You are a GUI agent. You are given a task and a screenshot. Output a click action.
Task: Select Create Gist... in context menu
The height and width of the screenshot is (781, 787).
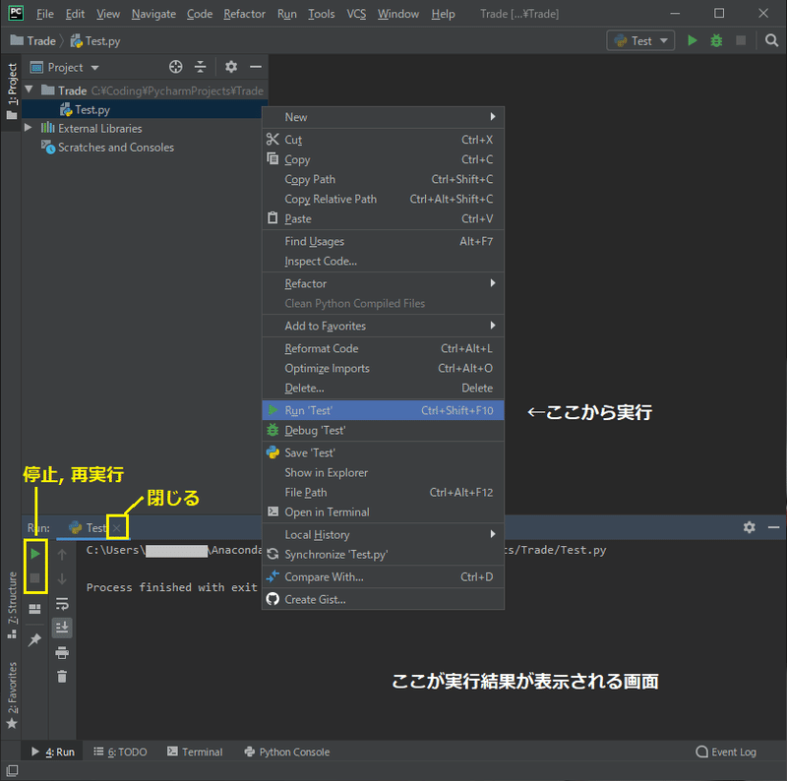coord(383,599)
